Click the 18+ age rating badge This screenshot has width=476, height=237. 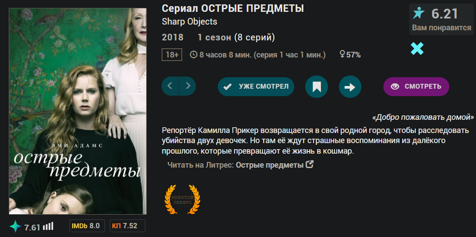pos(172,55)
